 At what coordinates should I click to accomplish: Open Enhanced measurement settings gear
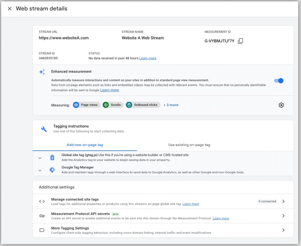pyautogui.click(x=281, y=105)
